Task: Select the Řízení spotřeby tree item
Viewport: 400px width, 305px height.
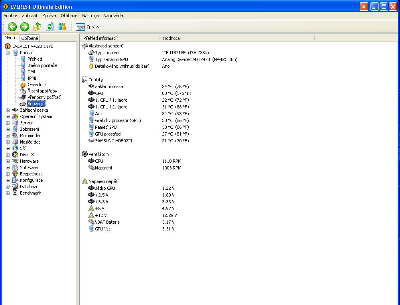Action: click(x=42, y=91)
